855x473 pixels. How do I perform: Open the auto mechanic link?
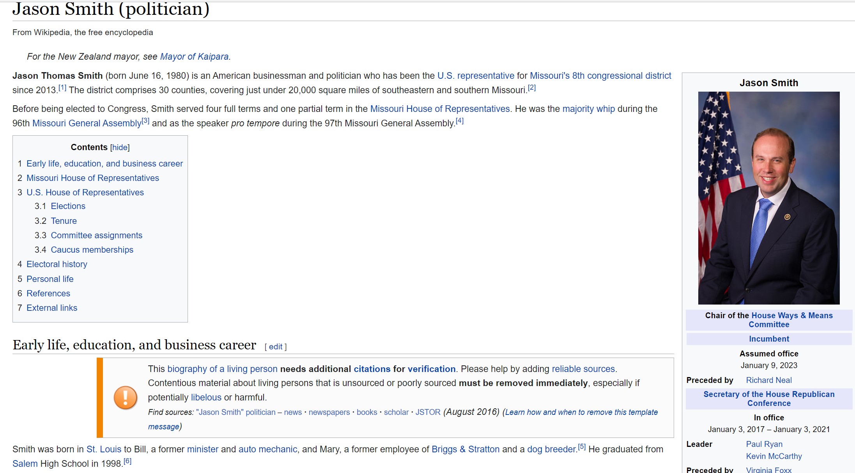pos(268,449)
